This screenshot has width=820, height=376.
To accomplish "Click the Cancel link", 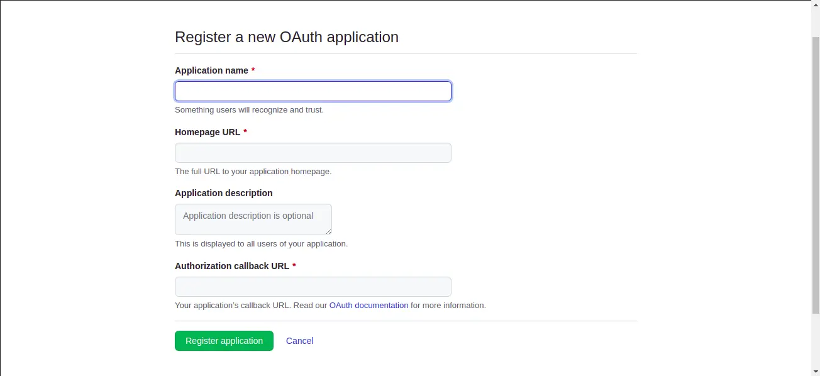I will (299, 341).
